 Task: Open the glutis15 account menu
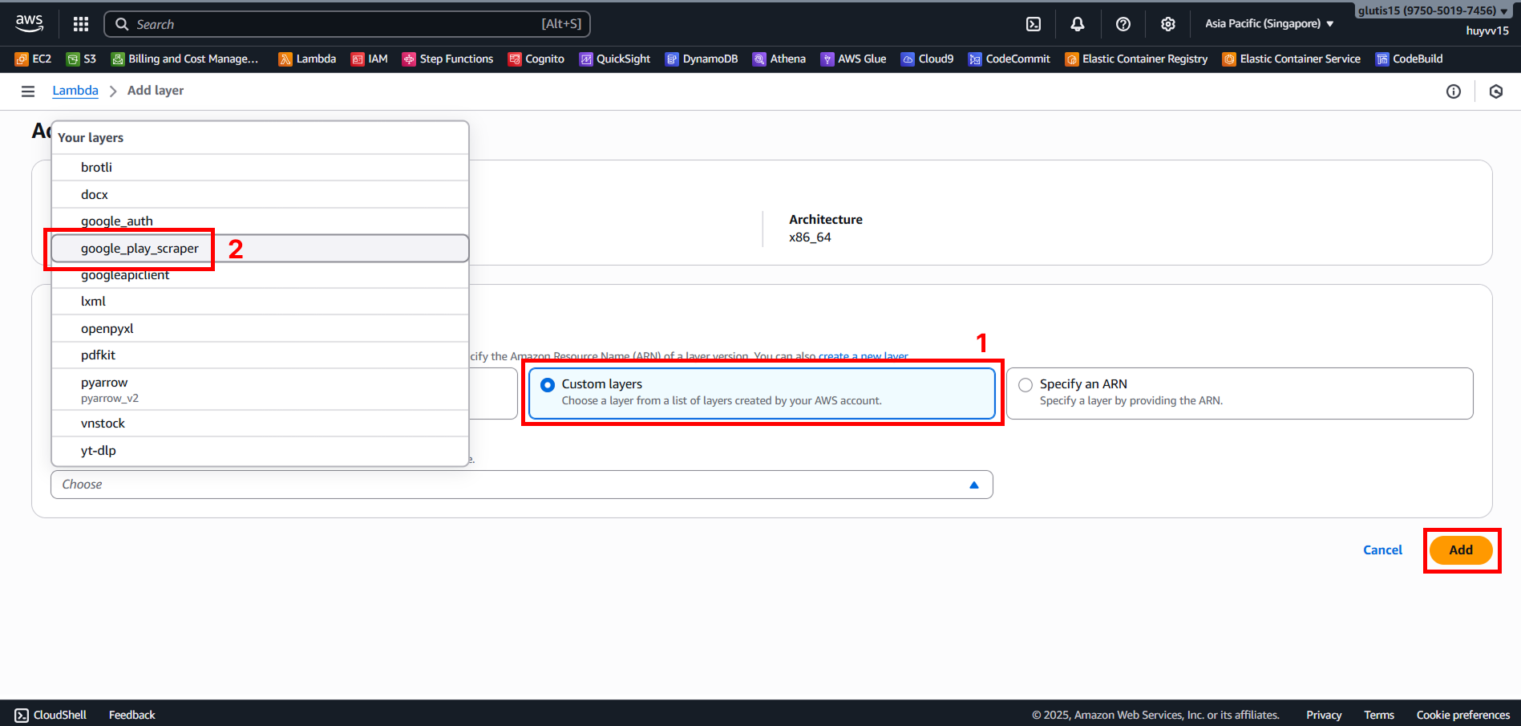tap(1432, 10)
